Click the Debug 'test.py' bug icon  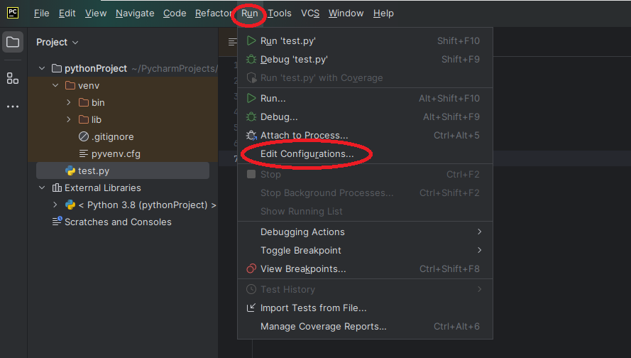[x=251, y=60]
